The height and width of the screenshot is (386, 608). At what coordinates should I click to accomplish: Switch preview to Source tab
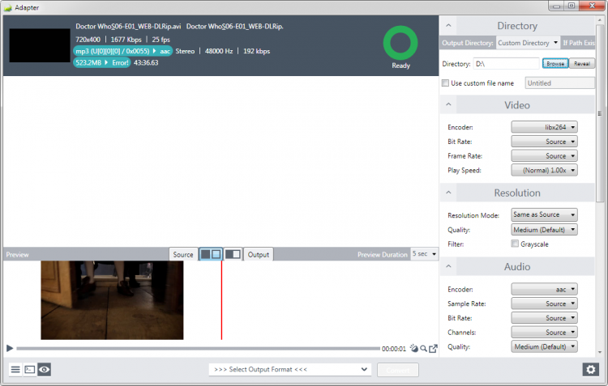pos(183,254)
